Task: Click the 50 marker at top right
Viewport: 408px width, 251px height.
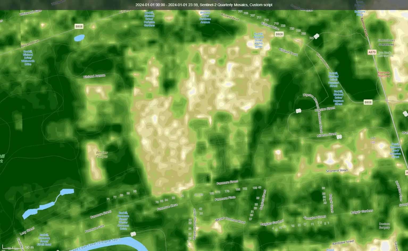Action: click(316, 36)
